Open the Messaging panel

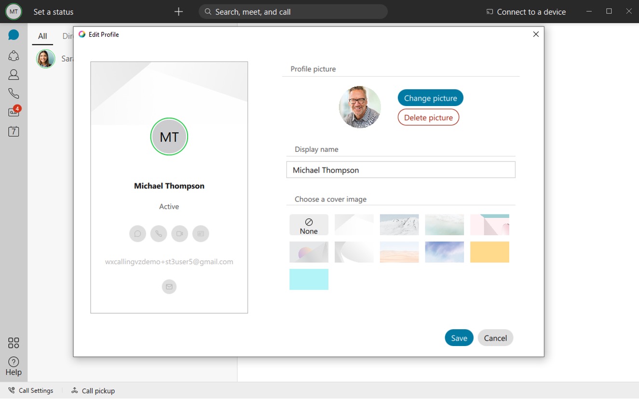click(14, 35)
